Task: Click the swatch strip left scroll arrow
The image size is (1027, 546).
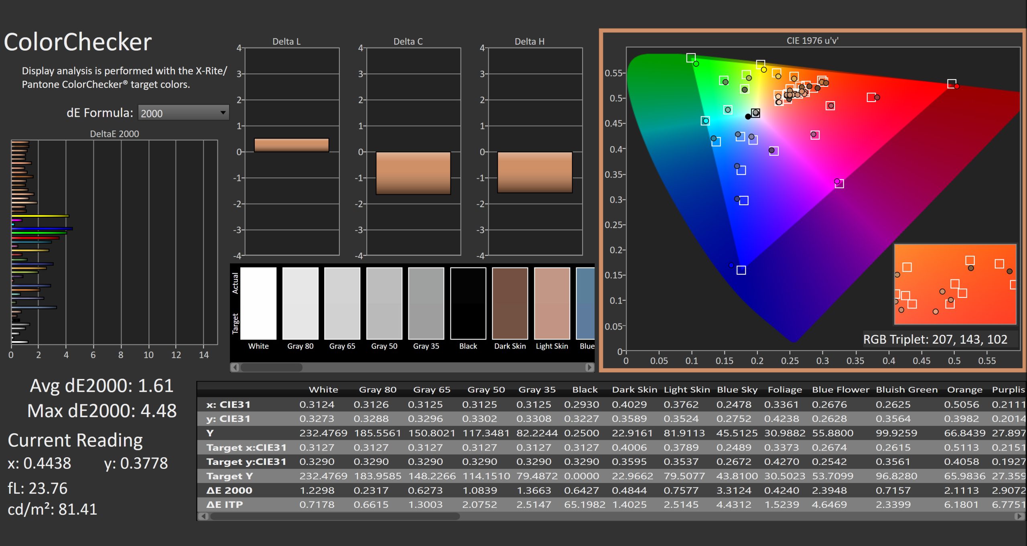Action: tap(235, 367)
